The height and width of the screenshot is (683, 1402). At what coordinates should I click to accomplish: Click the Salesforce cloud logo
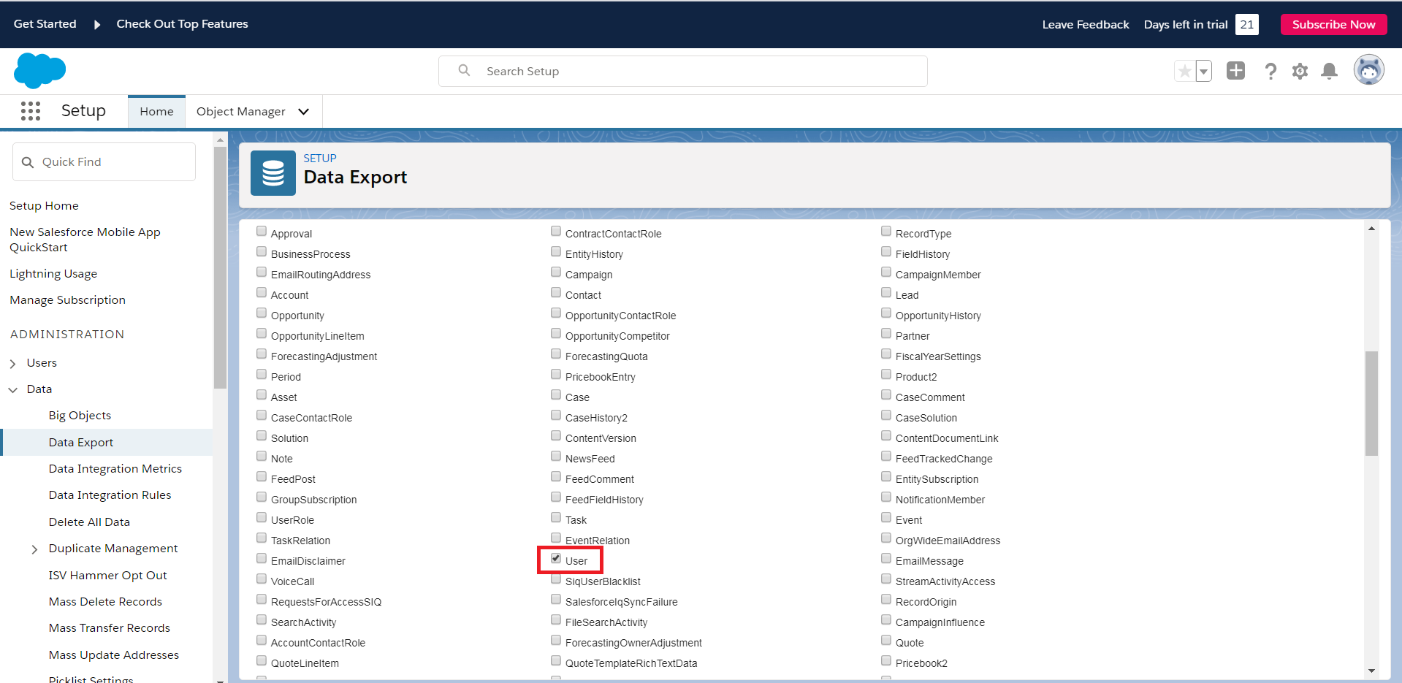pyautogui.click(x=39, y=71)
